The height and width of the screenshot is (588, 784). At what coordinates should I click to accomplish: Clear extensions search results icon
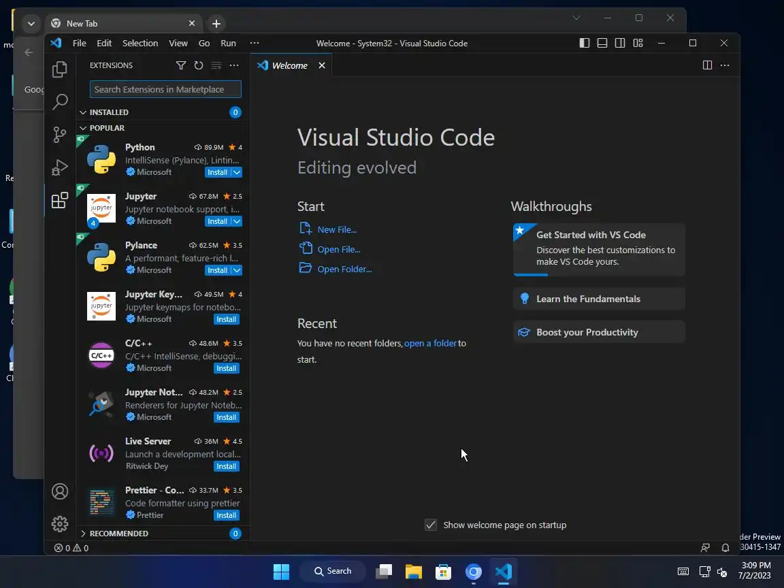click(x=216, y=65)
